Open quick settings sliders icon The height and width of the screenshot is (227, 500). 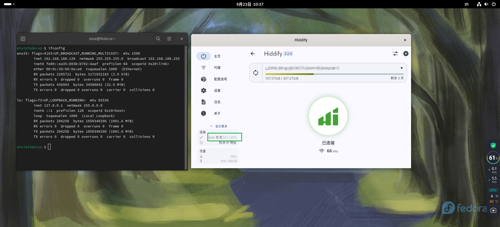pos(395,54)
